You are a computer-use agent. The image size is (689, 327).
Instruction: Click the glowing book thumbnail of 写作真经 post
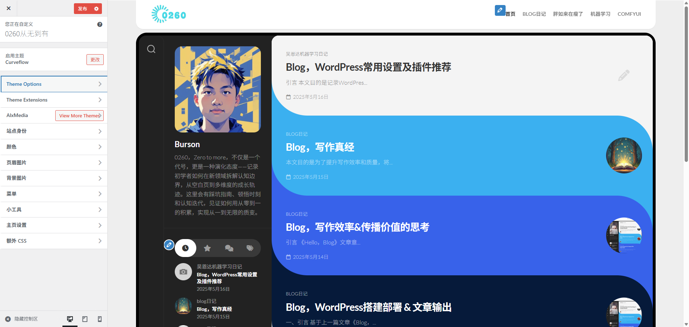coord(624,155)
